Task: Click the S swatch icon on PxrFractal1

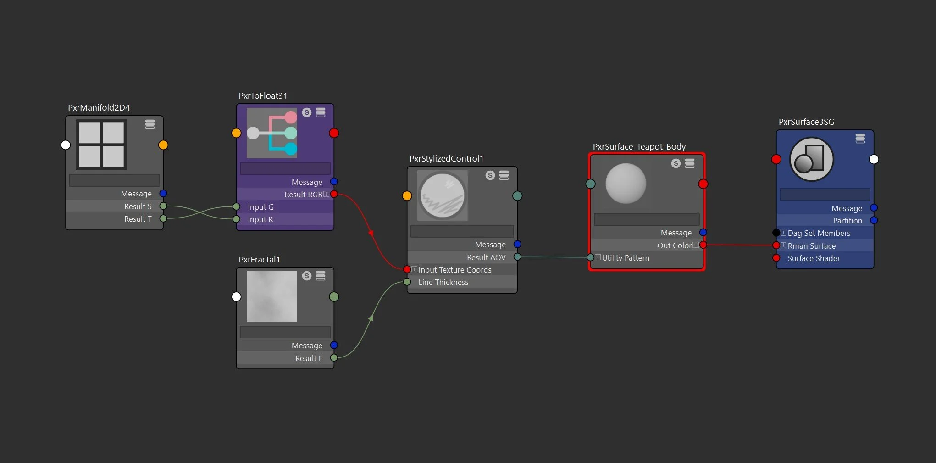Action: (306, 276)
